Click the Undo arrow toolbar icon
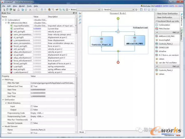Image resolution: width=185 pixels, height=139 pixels. click(23, 10)
